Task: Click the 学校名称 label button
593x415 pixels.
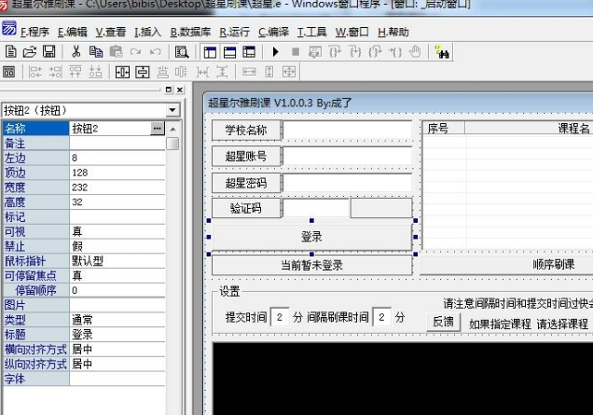Action: 246,131
